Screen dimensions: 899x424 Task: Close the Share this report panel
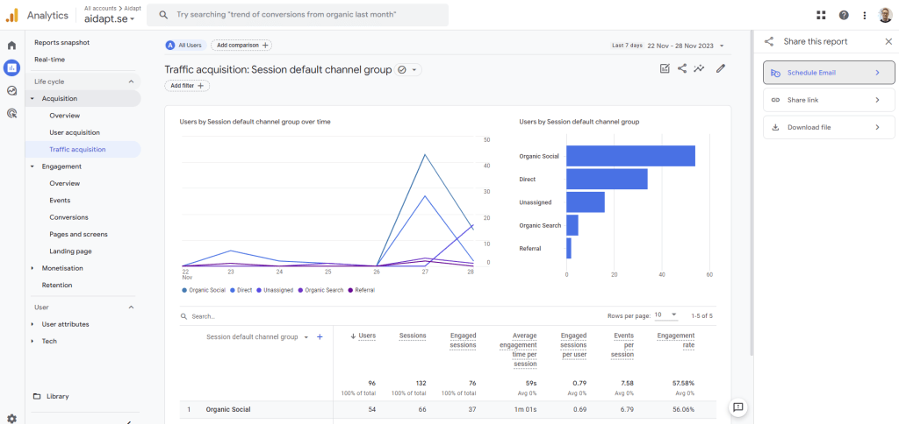pyautogui.click(x=888, y=41)
